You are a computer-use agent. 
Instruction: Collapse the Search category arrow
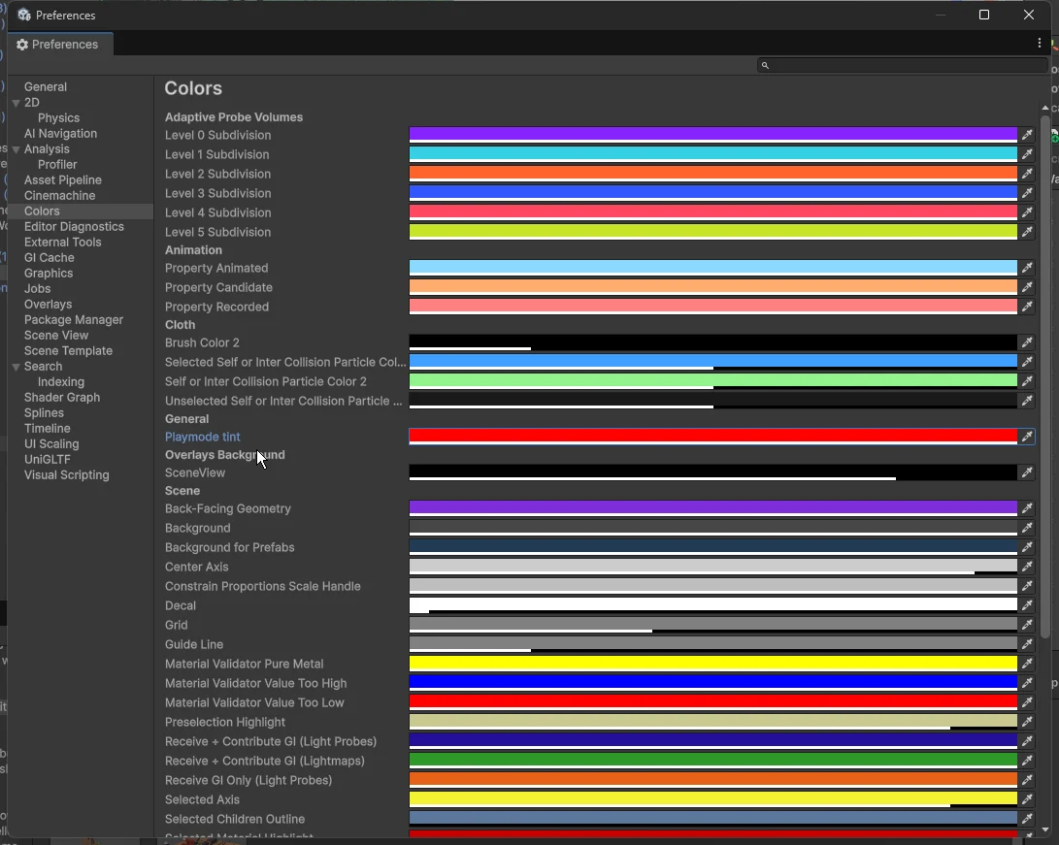17,367
